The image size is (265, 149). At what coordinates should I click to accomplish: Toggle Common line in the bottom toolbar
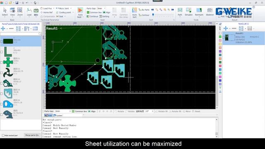pos(79,111)
